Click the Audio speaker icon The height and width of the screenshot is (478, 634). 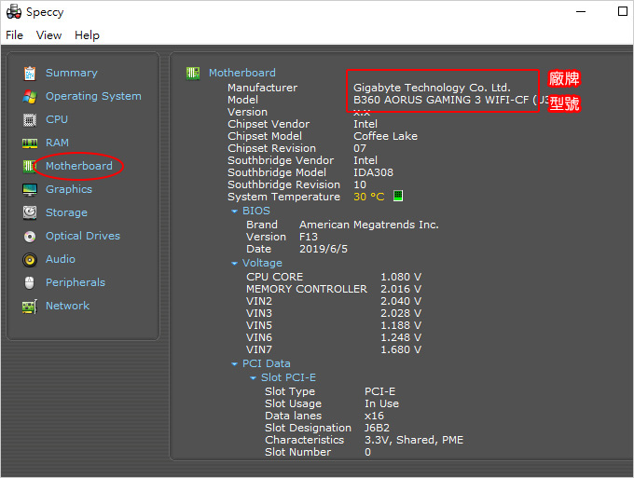pos(30,259)
